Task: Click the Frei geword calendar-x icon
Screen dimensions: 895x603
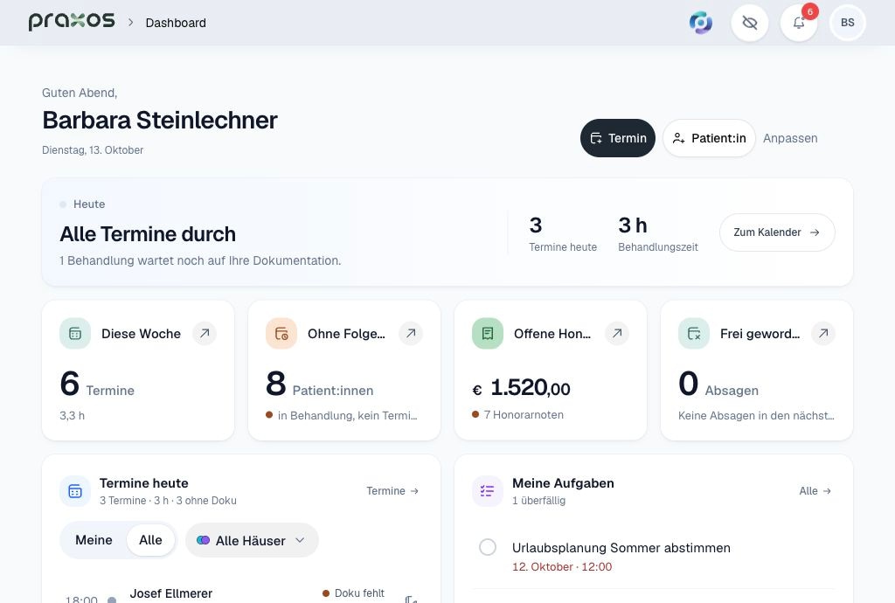Action: [693, 333]
